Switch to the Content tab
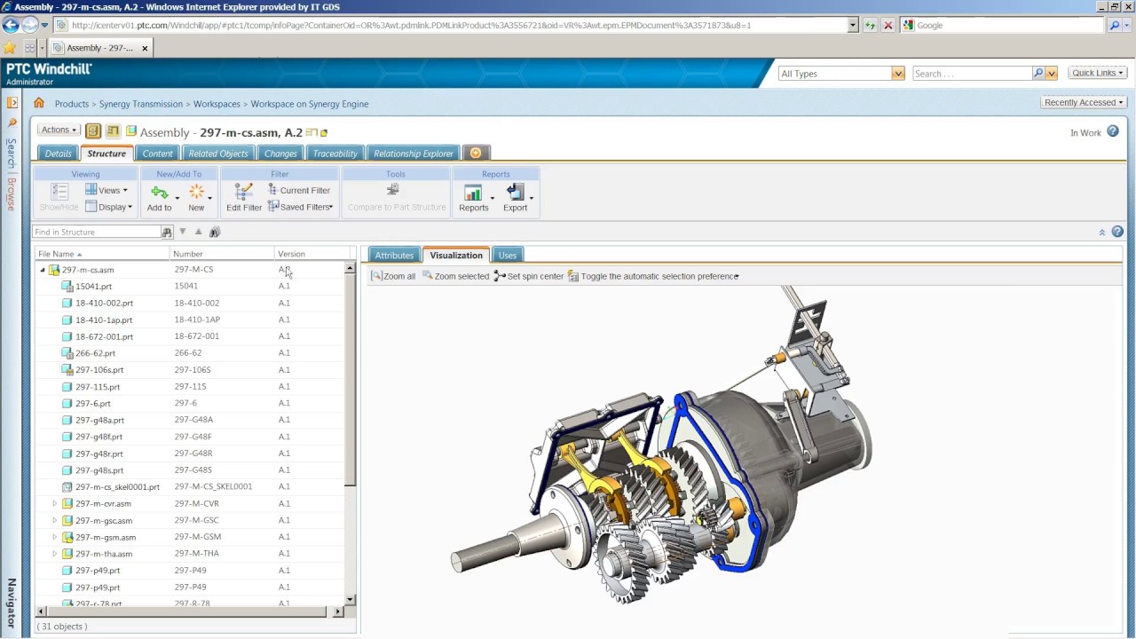The height and width of the screenshot is (639, 1136). point(157,154)
